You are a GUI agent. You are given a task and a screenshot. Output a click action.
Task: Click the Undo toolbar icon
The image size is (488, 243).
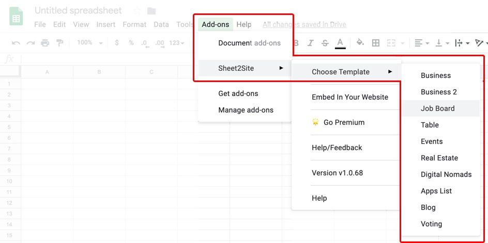click(x=16, y=43)
